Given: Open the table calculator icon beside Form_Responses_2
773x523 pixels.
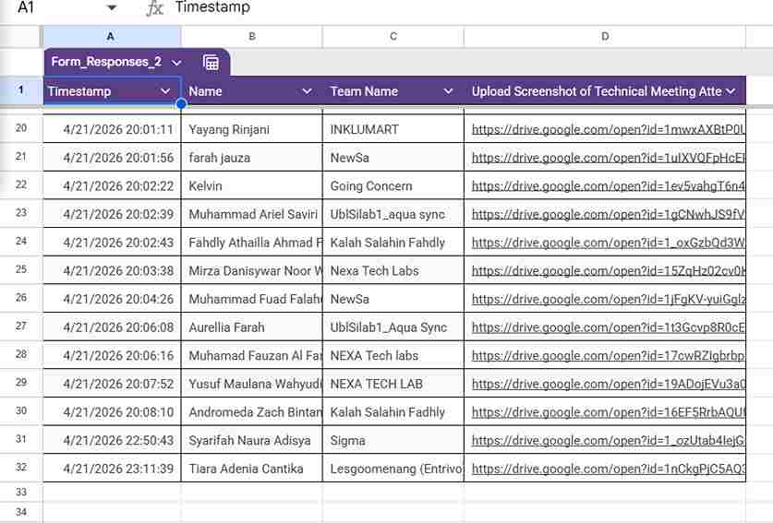Looking at the screenshot, I should click(211, 63).
